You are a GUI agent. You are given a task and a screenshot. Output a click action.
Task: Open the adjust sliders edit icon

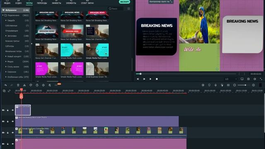[x=50, y=85]
